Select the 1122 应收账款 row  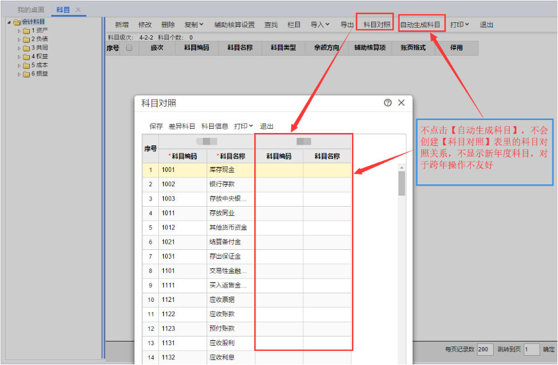(x=247, y=314)
